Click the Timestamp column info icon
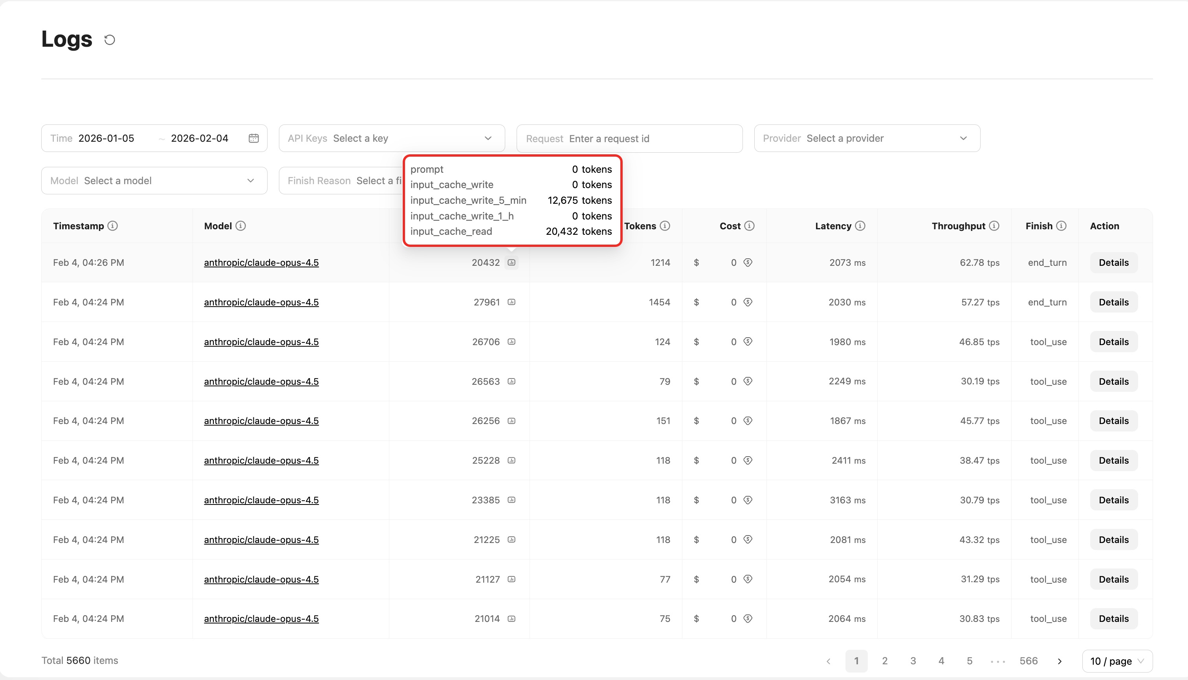 [x=113, y=226]
